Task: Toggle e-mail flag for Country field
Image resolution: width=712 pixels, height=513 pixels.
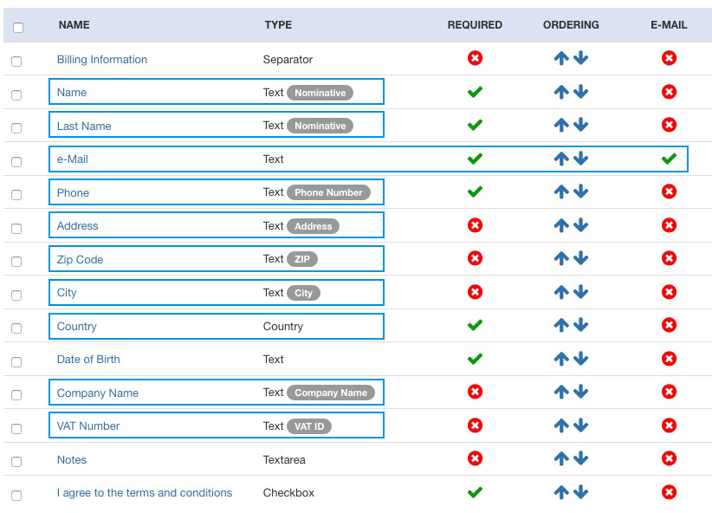Action: [x=669, y=325]
